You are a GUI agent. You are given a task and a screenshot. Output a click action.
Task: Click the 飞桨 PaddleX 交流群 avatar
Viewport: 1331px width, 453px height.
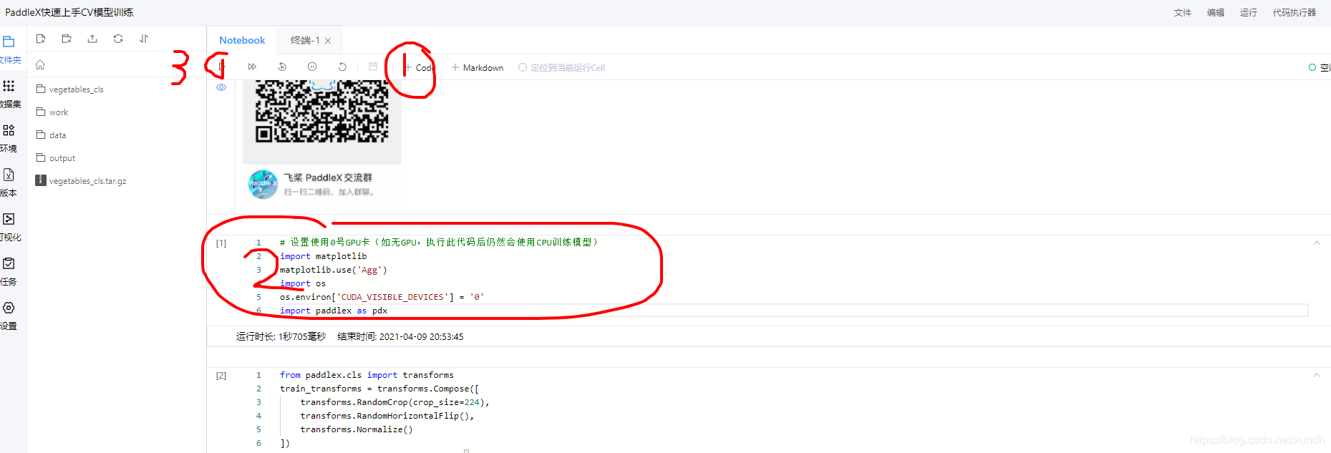pos(263,184)
